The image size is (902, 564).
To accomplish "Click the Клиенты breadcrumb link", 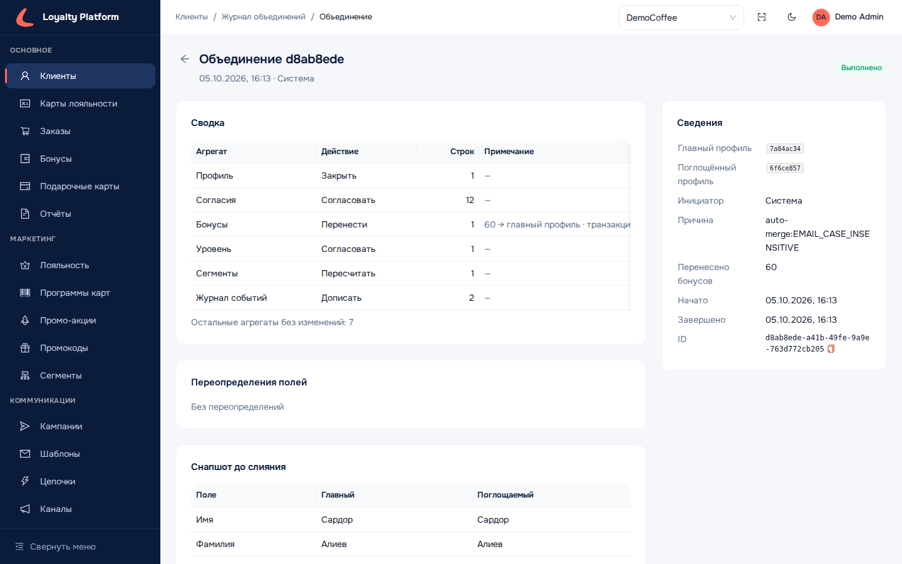I will coord(192,17).
